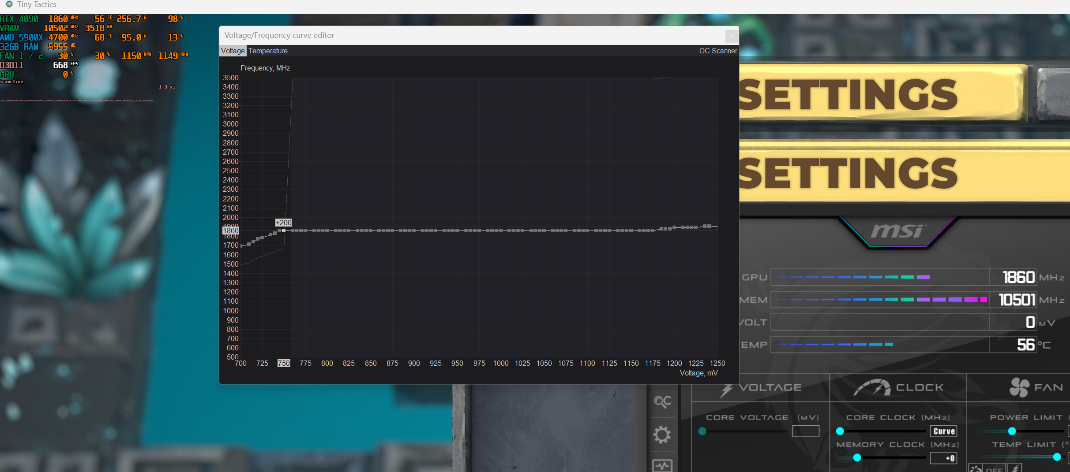
Task: Move the Core Voltage slider thumb
Action: 702,432
